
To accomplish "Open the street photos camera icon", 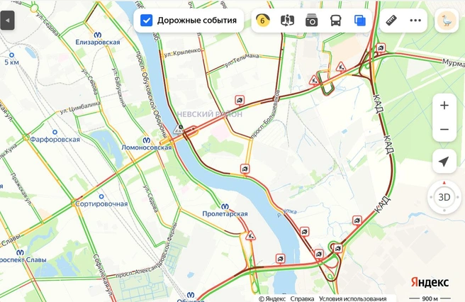I will tap(311, 21).
